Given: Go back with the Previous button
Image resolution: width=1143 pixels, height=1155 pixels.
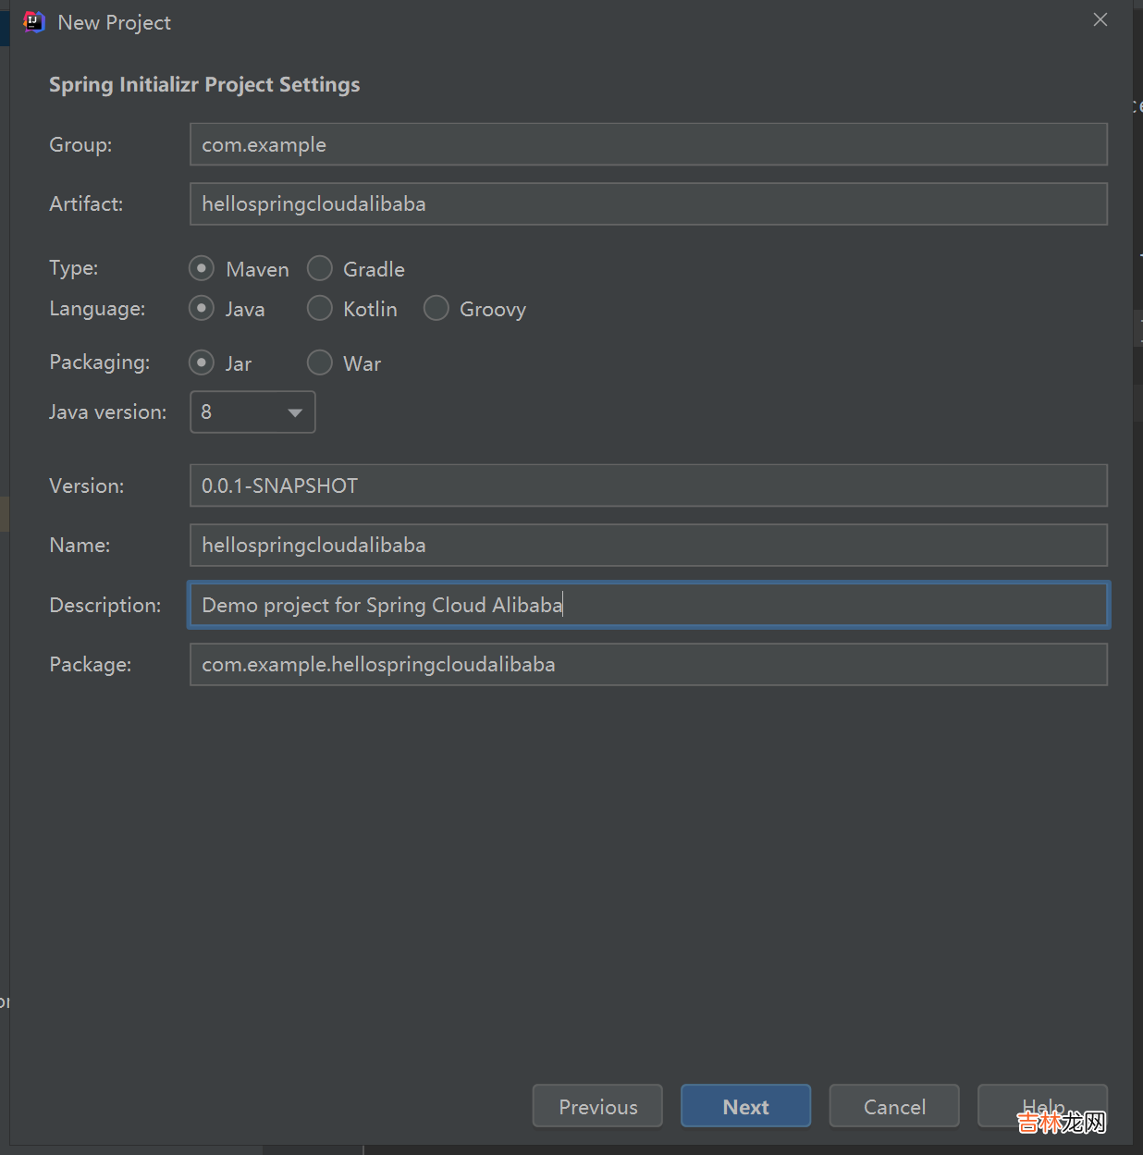Looking at the screenshot, I should (x=597, y=1106).
